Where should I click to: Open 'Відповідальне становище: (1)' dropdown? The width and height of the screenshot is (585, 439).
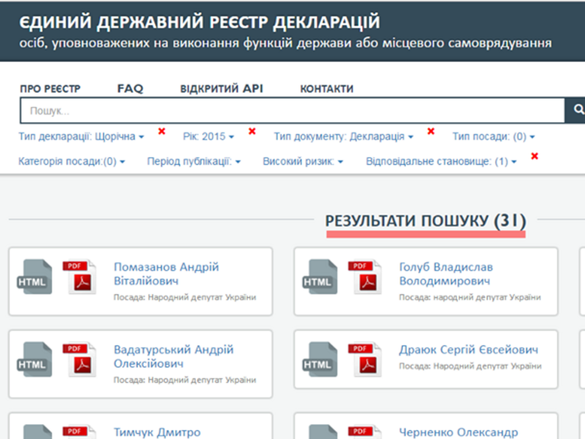tap(441, 161)
